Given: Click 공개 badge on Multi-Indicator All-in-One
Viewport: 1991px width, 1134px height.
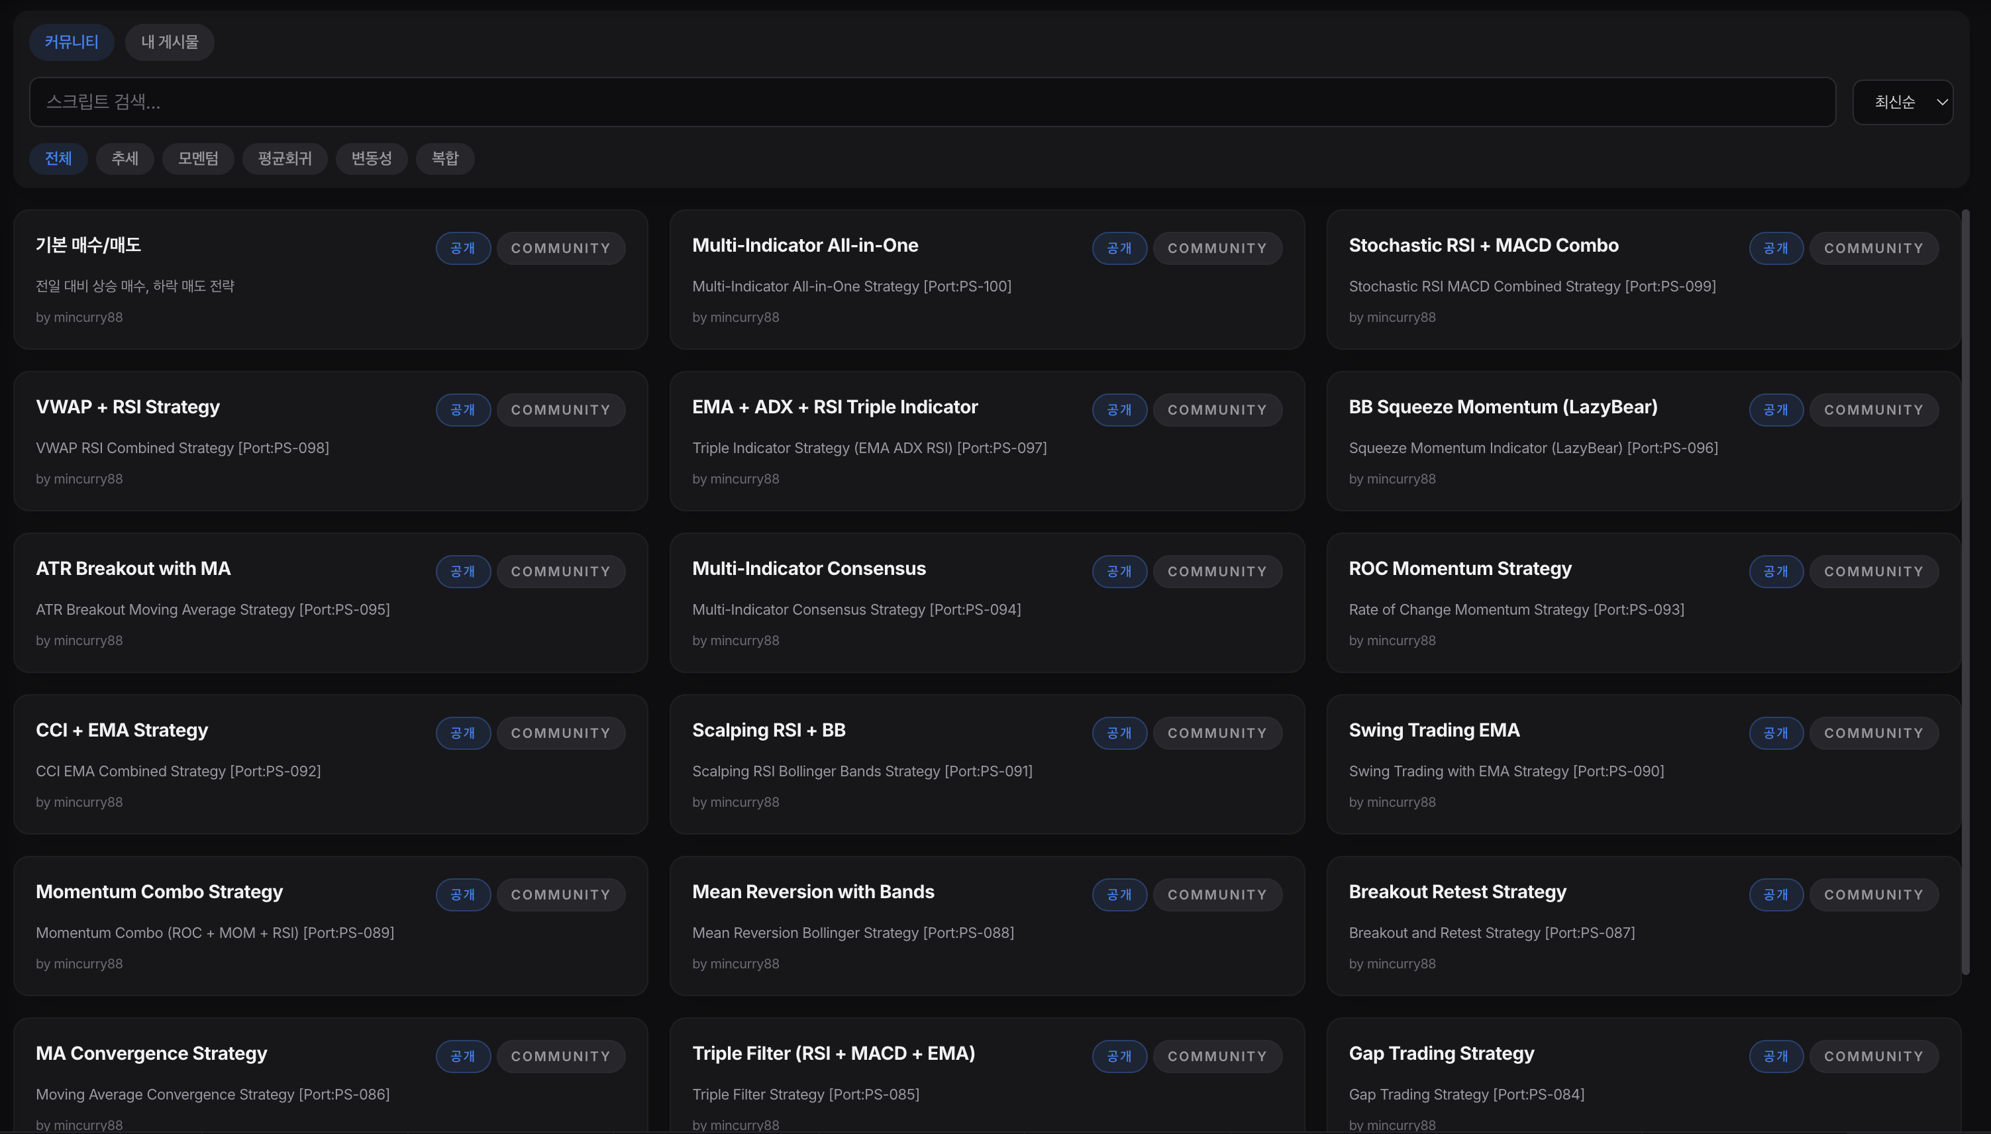Looking at the screenshot, I should click(x=1119, y=248).
